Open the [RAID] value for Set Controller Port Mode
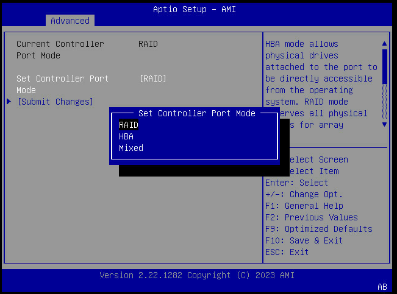Screen dimensions: 397x294 coord(152,79)
